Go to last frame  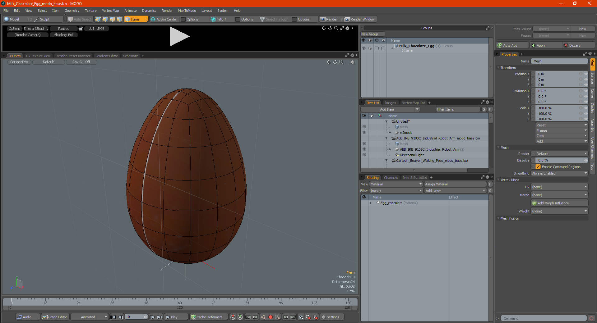pyautogui.click(x=160, y=317)
